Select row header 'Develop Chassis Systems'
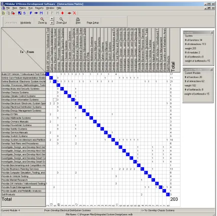Viewport: 217px width, 216px height. [x=23, y=92]
